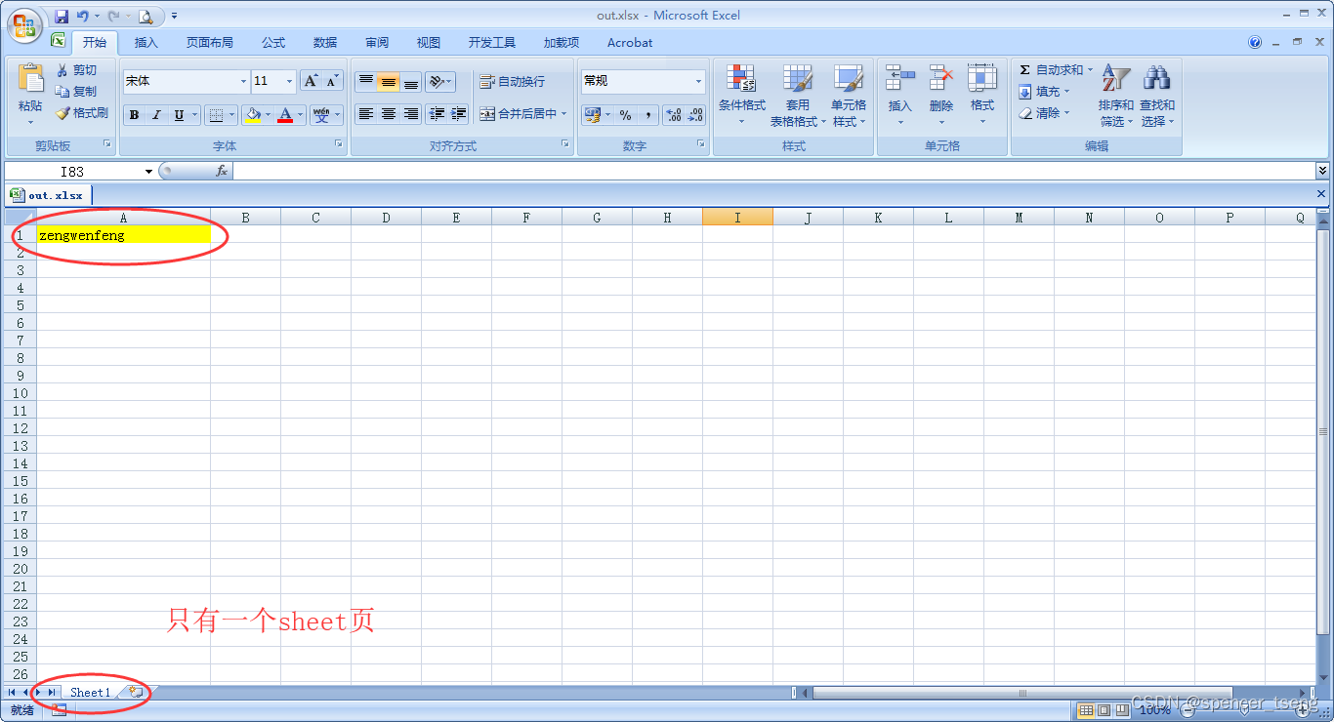Viewport: 1334px width, 722px height.
Task: Open 条件格式 conditional formatting
Action: click(x=742, y=96)
